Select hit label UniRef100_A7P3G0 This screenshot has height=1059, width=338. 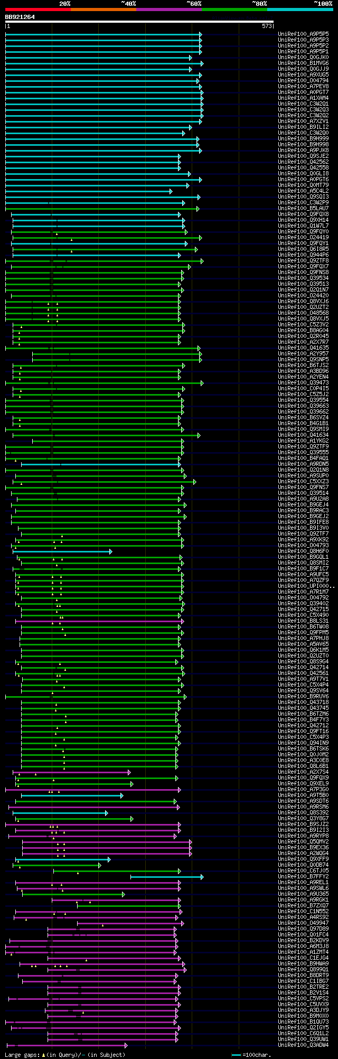(303, 789)
